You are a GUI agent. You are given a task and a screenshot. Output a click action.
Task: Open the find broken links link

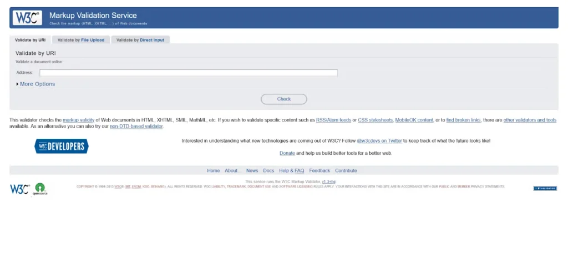[x=464, y=120]
